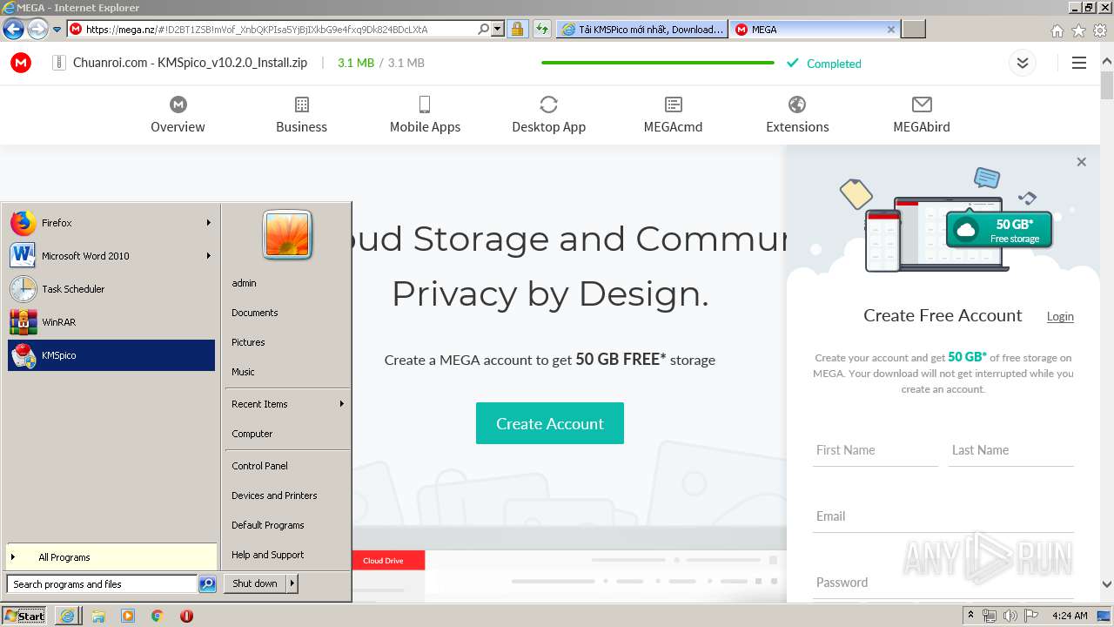
Task: Open Chrome taskbar icon
Action: [157, 616]
